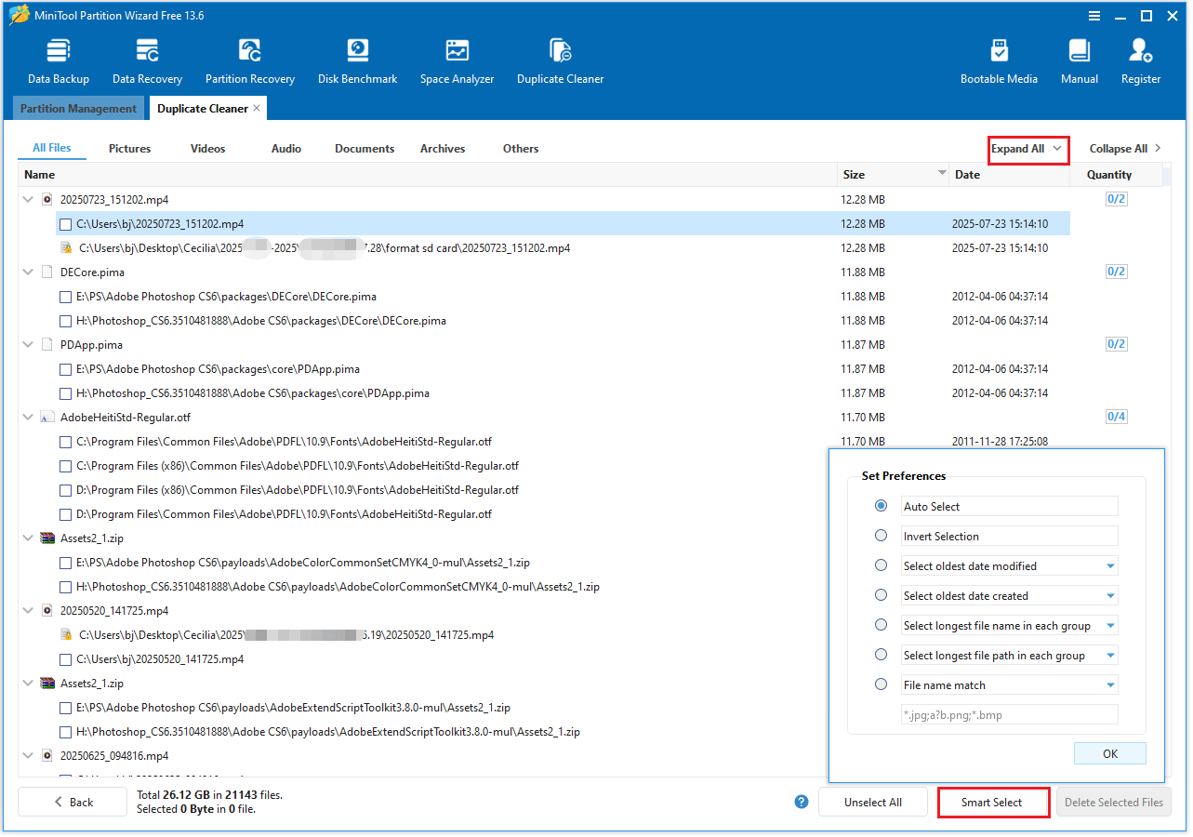Choose the 'Select oldest date created' radio button

pos(881,595)
